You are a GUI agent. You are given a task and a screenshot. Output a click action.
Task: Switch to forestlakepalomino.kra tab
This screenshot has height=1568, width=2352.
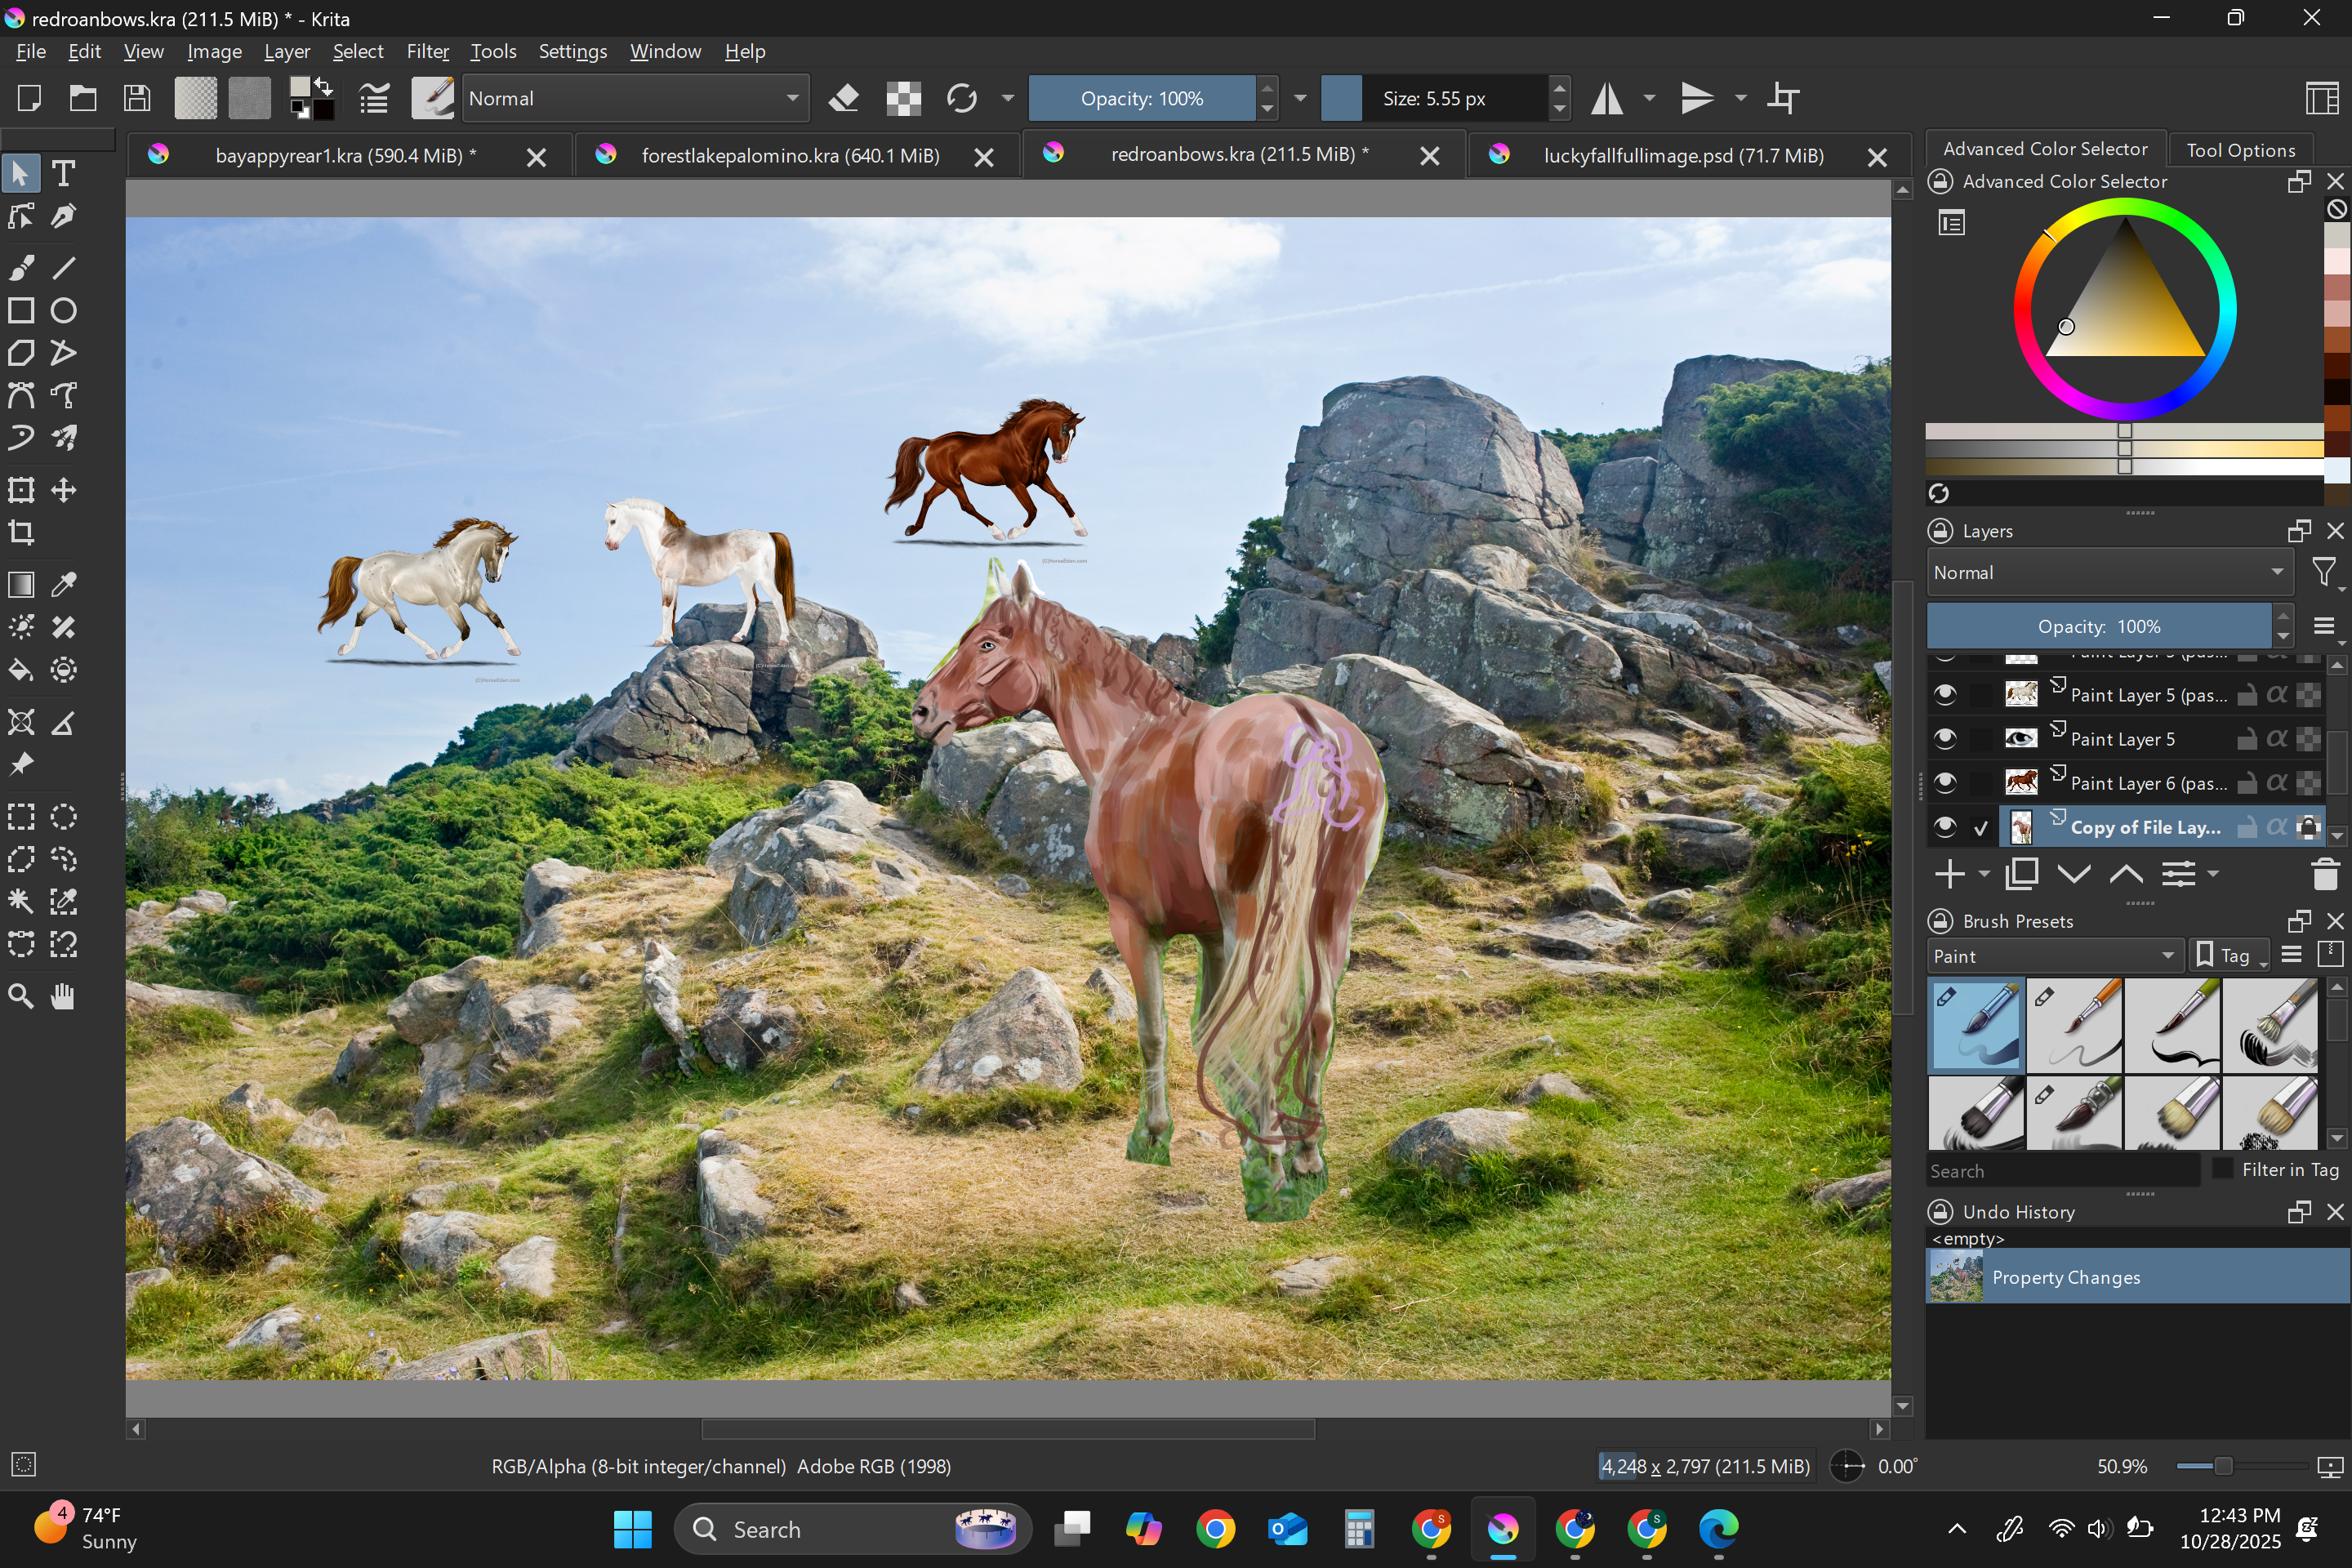coord(789,155)
